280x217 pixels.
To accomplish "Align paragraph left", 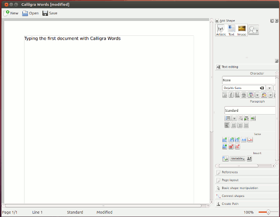I will click(227, 125).
